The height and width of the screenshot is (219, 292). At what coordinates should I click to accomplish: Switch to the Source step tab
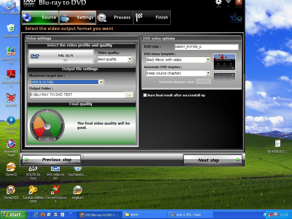(40, 17)
